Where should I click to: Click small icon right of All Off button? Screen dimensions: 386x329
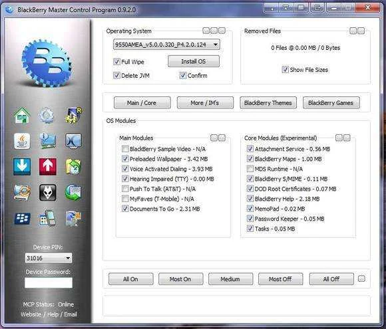pyautogui.click(x=361, y=278)
